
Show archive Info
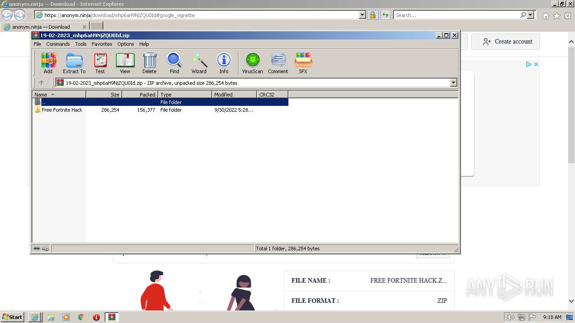(x=224, y=63)
